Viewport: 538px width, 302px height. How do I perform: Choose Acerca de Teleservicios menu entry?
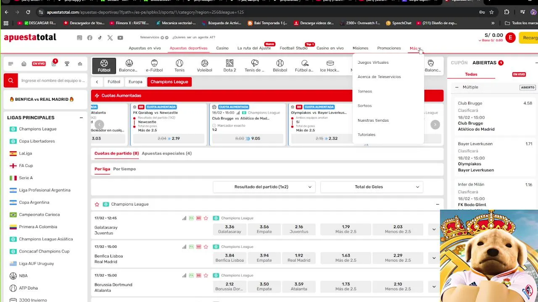(x=379, y=77)
